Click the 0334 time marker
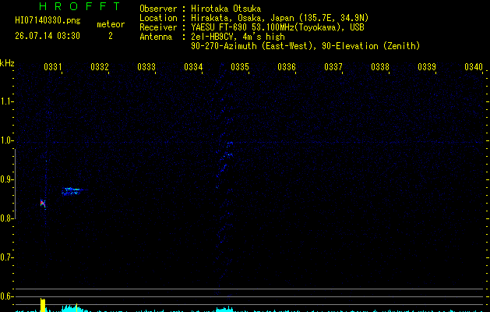Image resolution: width=490 pixels, height=312 pixels. [x=193, y=67]
